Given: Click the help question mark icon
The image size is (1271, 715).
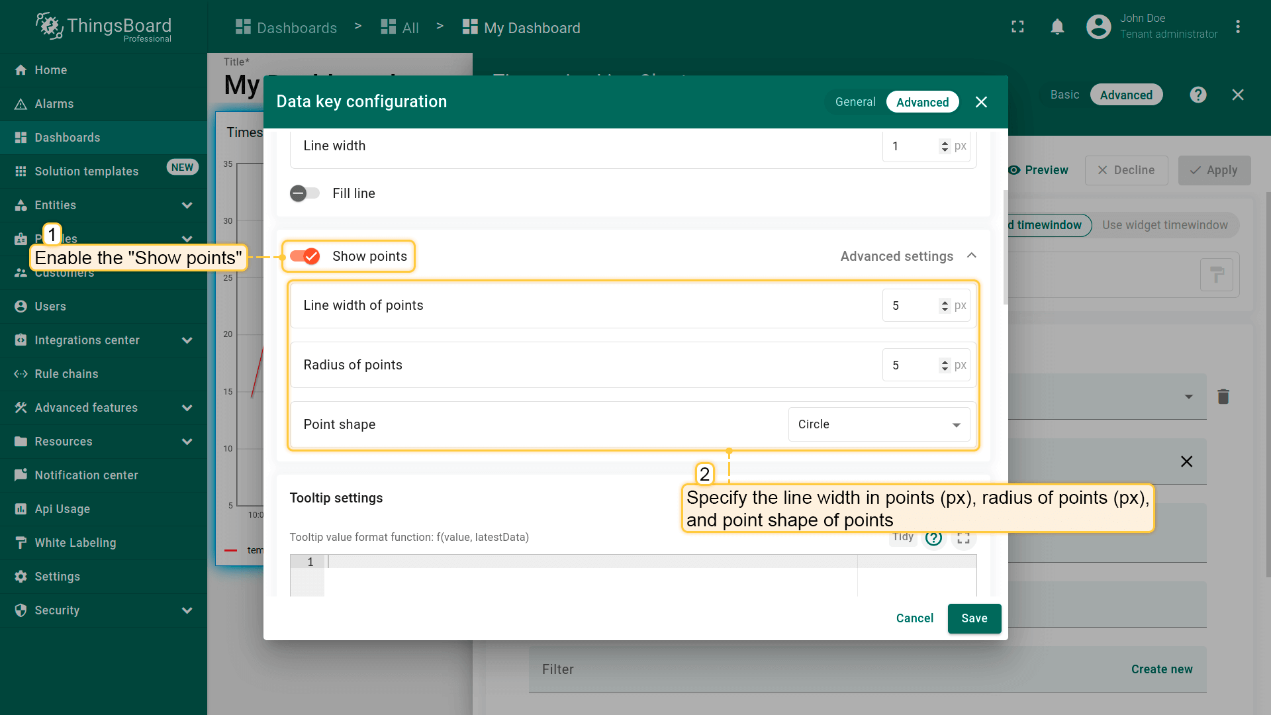Looking at the screenshot, I should (1198, 95).
